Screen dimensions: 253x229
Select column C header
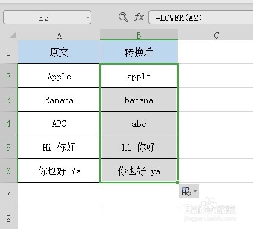coord(216,35)
